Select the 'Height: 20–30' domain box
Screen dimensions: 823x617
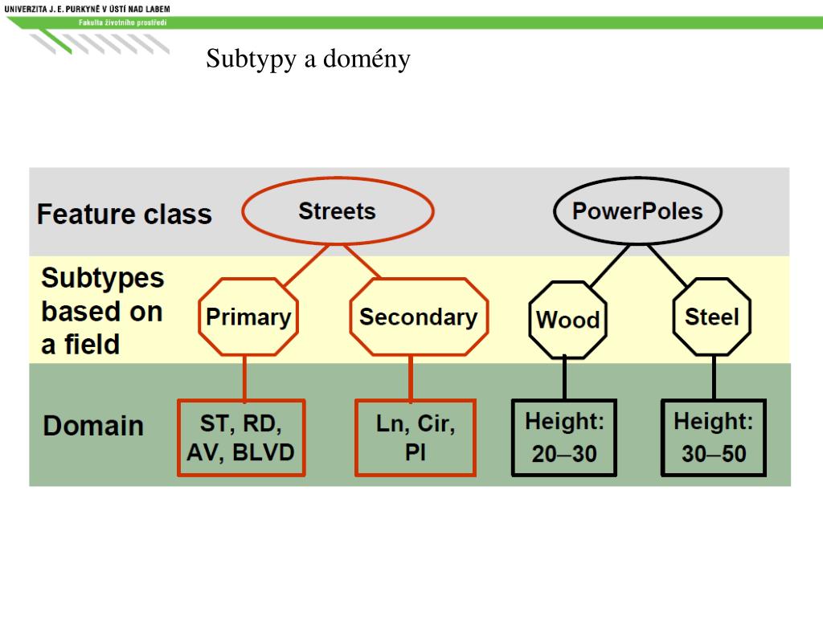click(564, 438)
